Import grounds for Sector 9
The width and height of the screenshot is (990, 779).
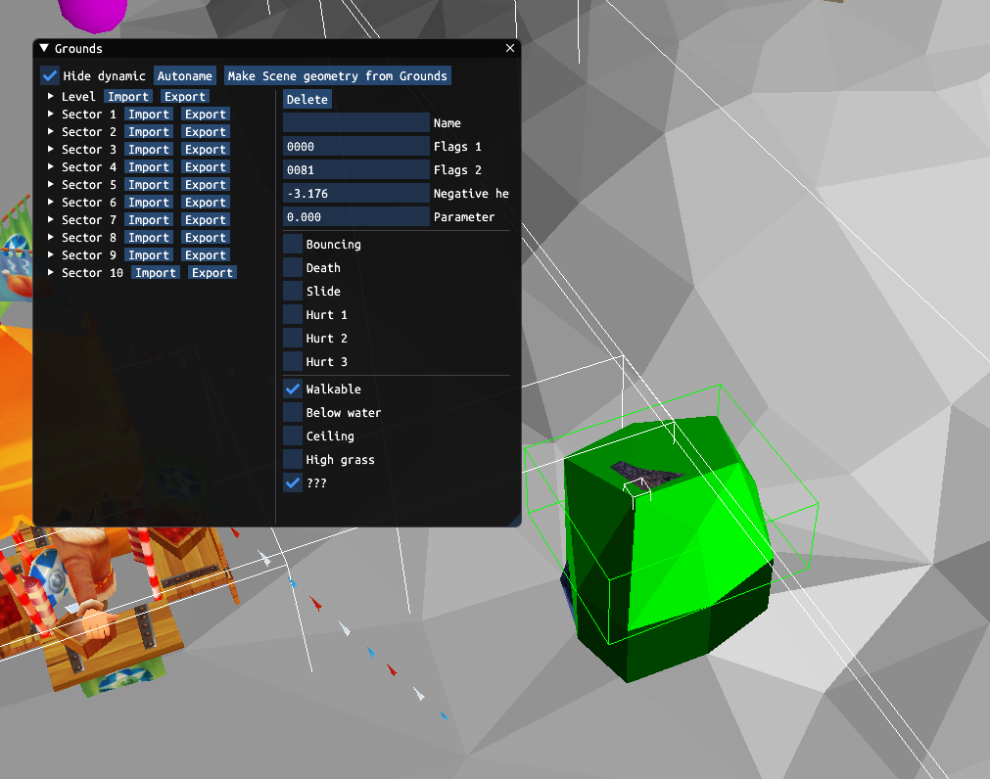[149, 255]
